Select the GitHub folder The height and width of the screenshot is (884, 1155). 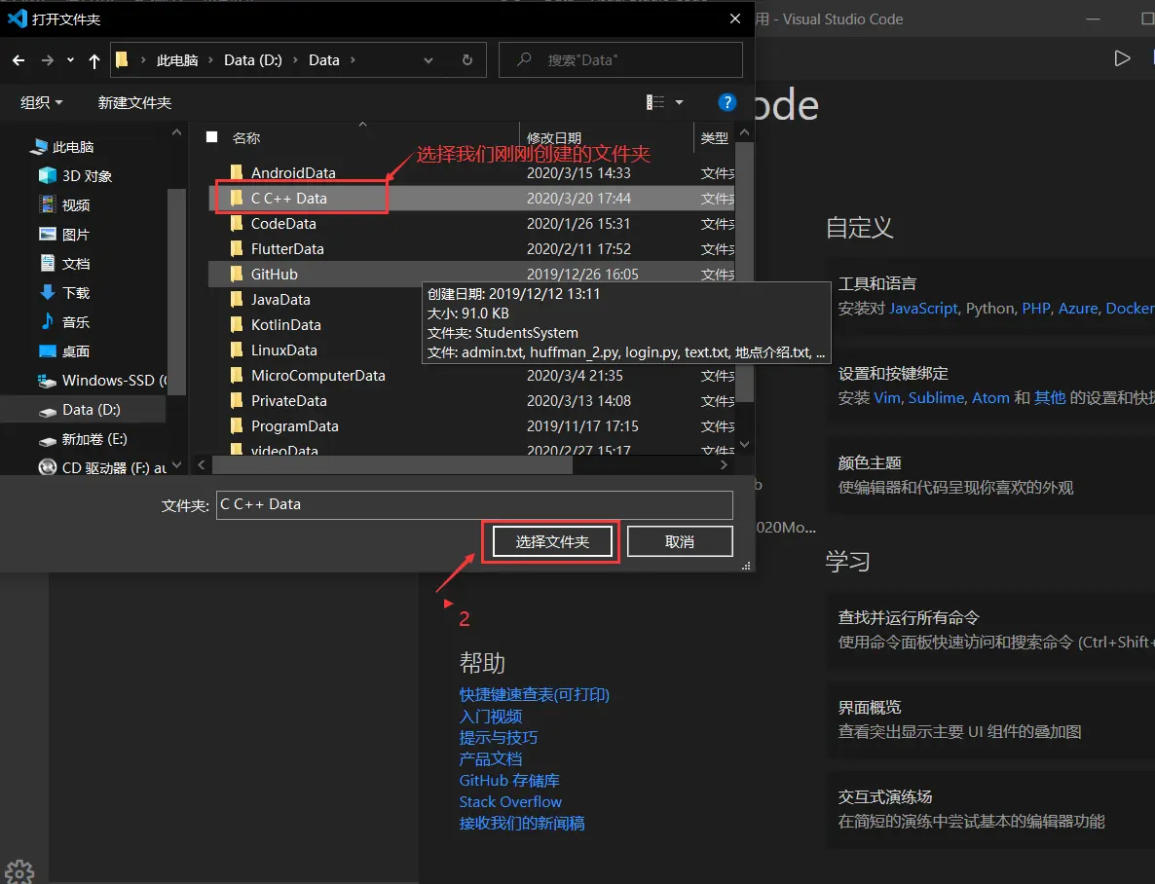471,274
